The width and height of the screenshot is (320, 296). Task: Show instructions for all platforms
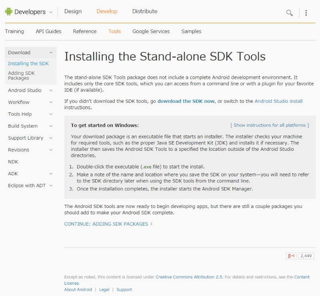[x=270, y=125]
